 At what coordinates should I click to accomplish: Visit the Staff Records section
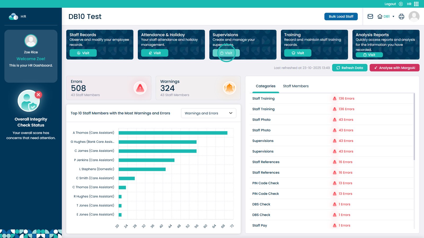(x=83, y=53)
